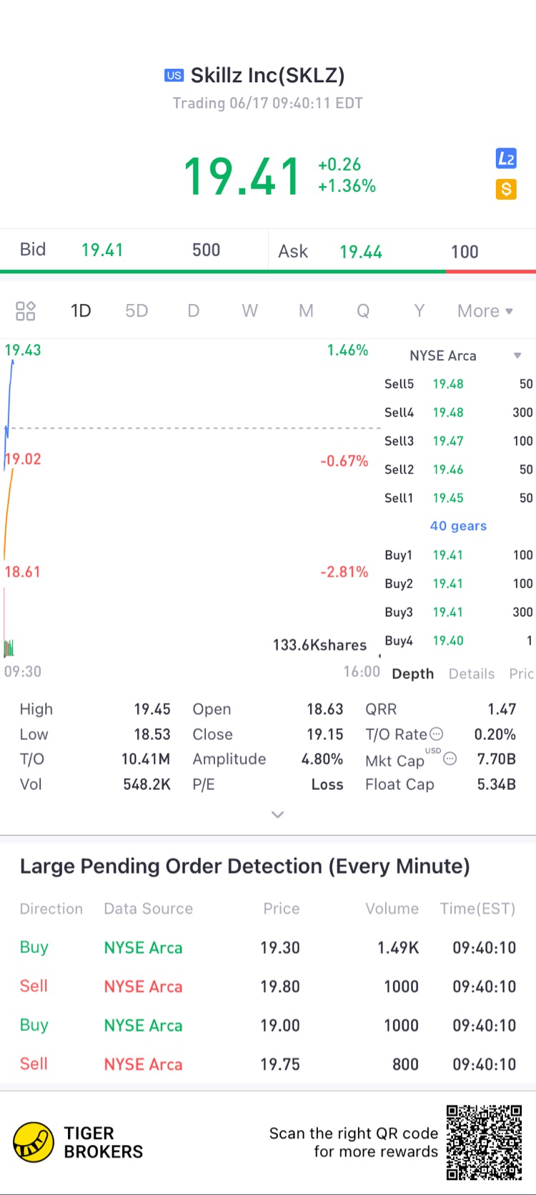Tap the Ask price 19.44

[361, 252]
